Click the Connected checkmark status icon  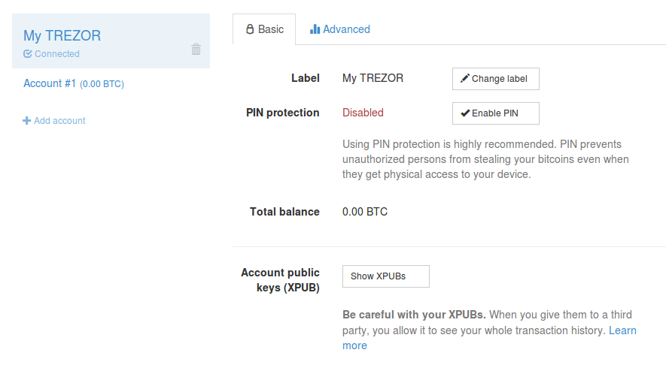tap(28, 54)
